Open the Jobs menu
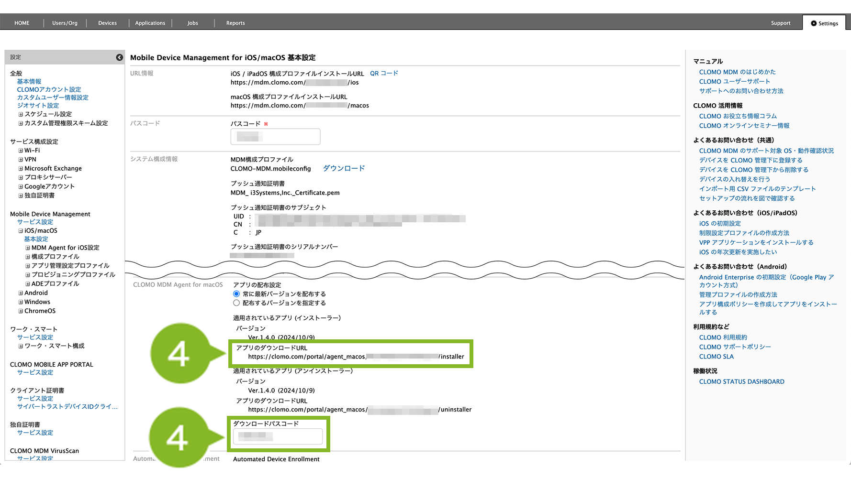This screenshot has width=851, height=478. click(193, 23)
